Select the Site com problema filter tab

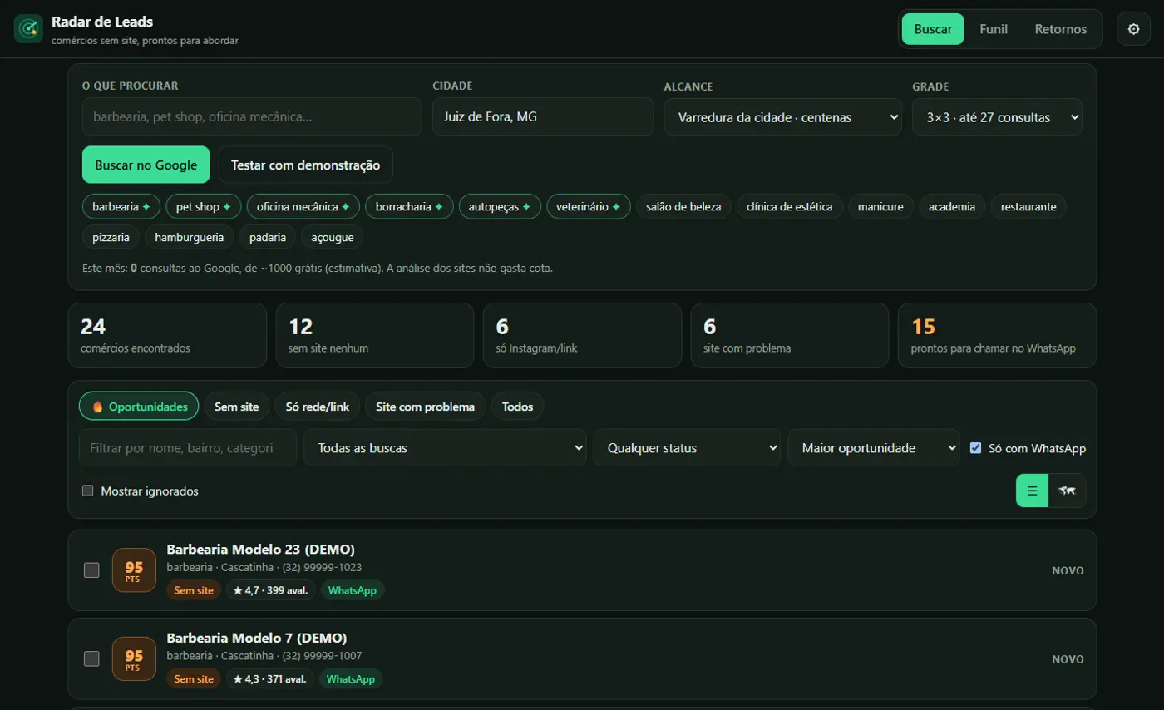click(425, 407)
